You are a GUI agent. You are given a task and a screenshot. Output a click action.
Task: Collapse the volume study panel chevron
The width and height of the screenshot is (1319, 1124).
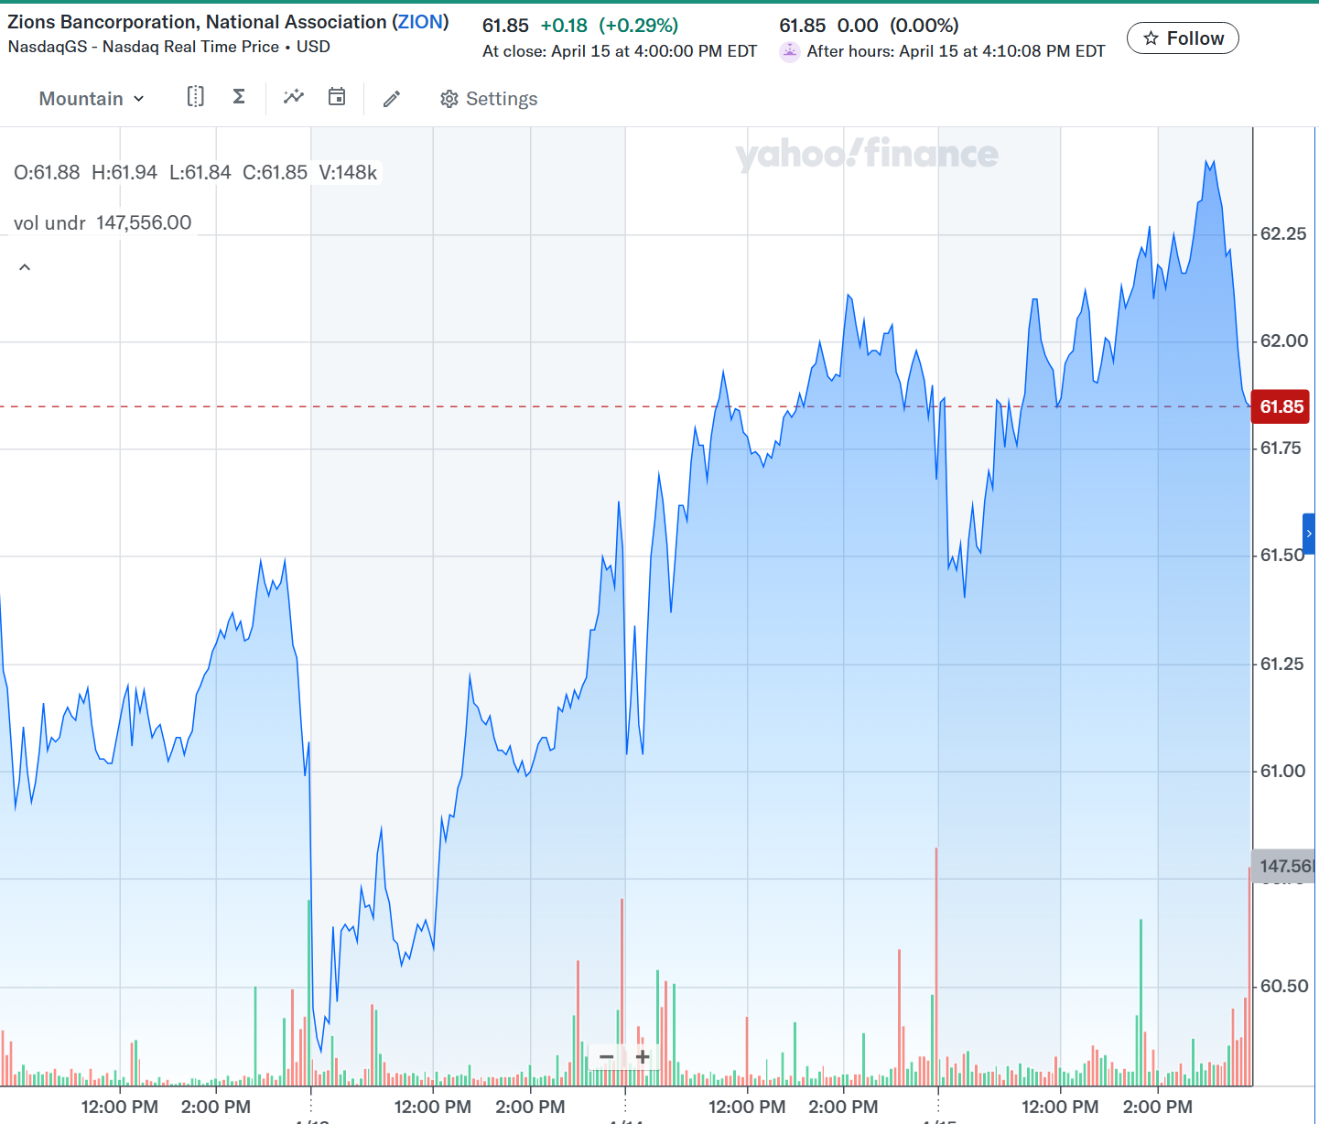point(25,267)
